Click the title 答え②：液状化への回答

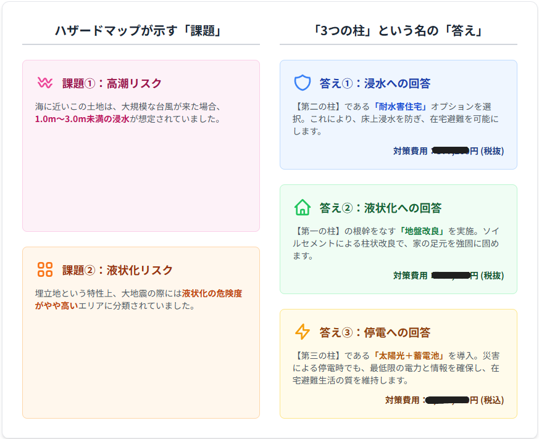[380, 208]
